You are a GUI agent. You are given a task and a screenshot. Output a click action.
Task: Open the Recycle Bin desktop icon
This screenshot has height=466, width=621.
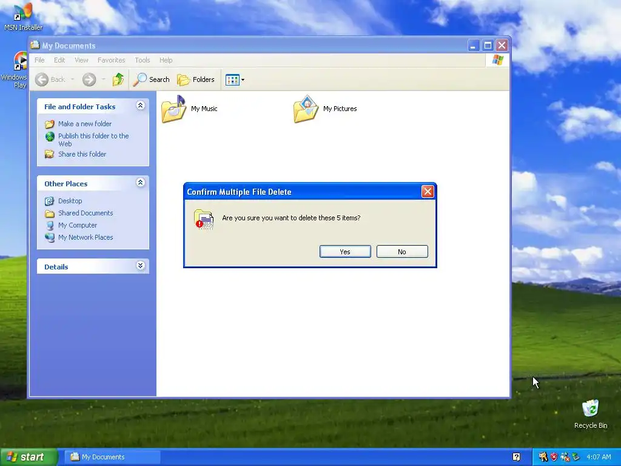tap(591, 408)
